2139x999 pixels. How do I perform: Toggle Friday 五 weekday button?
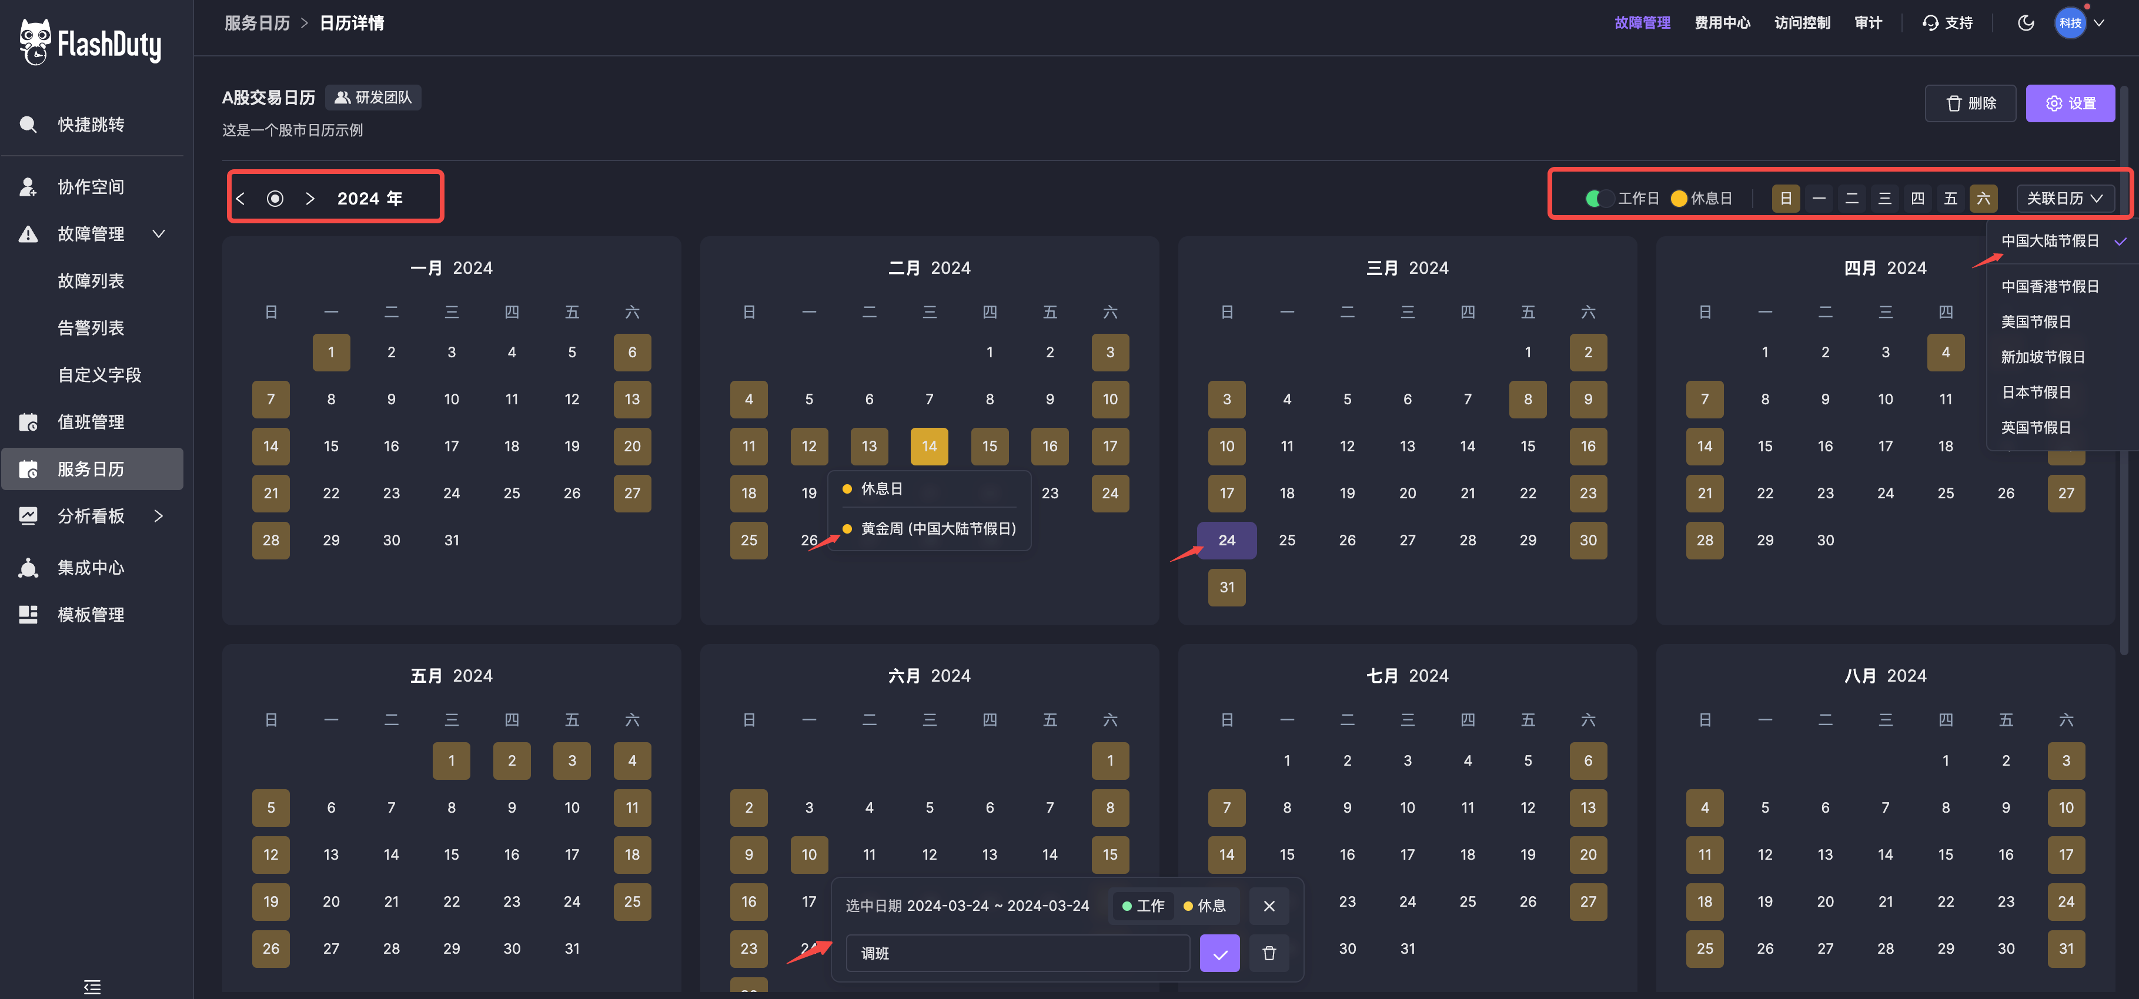pos(1950,198)
